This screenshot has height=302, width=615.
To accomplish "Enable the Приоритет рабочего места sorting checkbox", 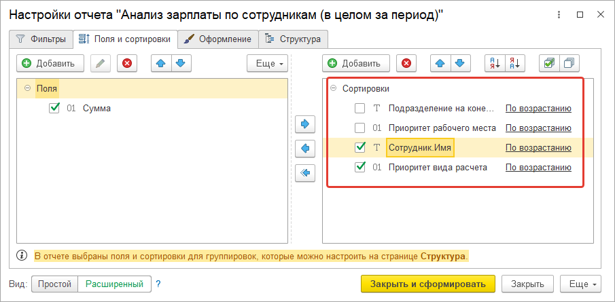I will click(360, 128).
